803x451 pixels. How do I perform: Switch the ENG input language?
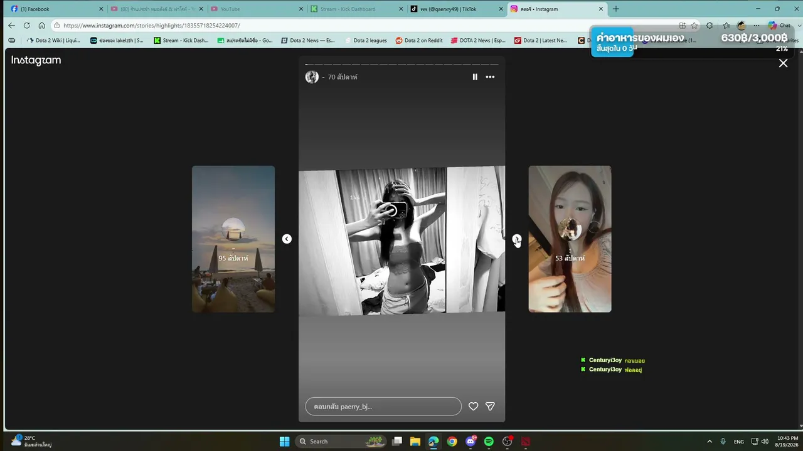tap(739, 442)
